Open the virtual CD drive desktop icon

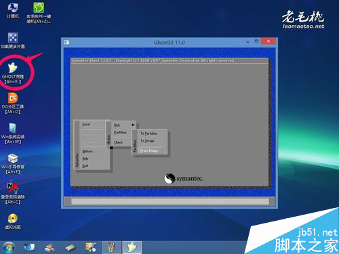pyautogui.click(x=13, y=221)
